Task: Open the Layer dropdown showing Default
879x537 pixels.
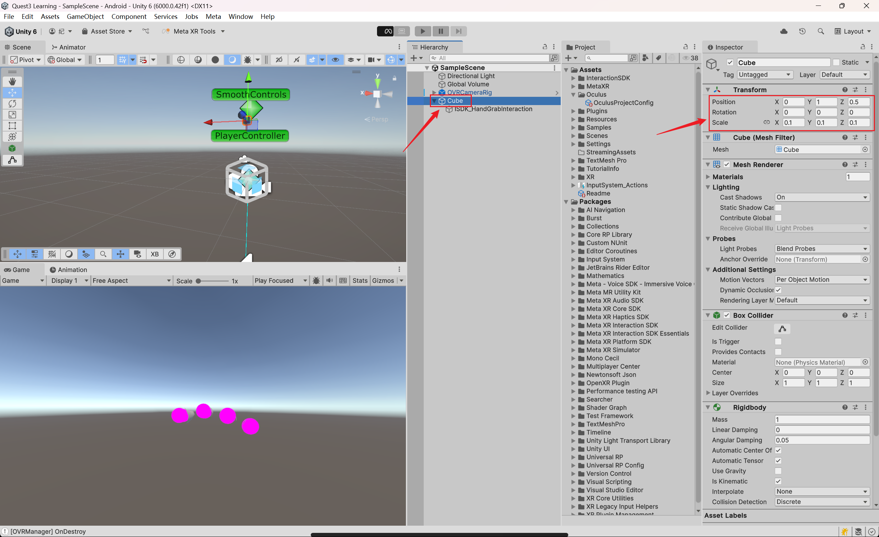Action: [x=845, y=75]
